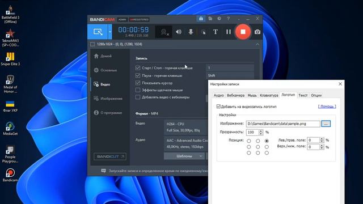
Task: Select top-right logo position radio
Action: (267, 141)
